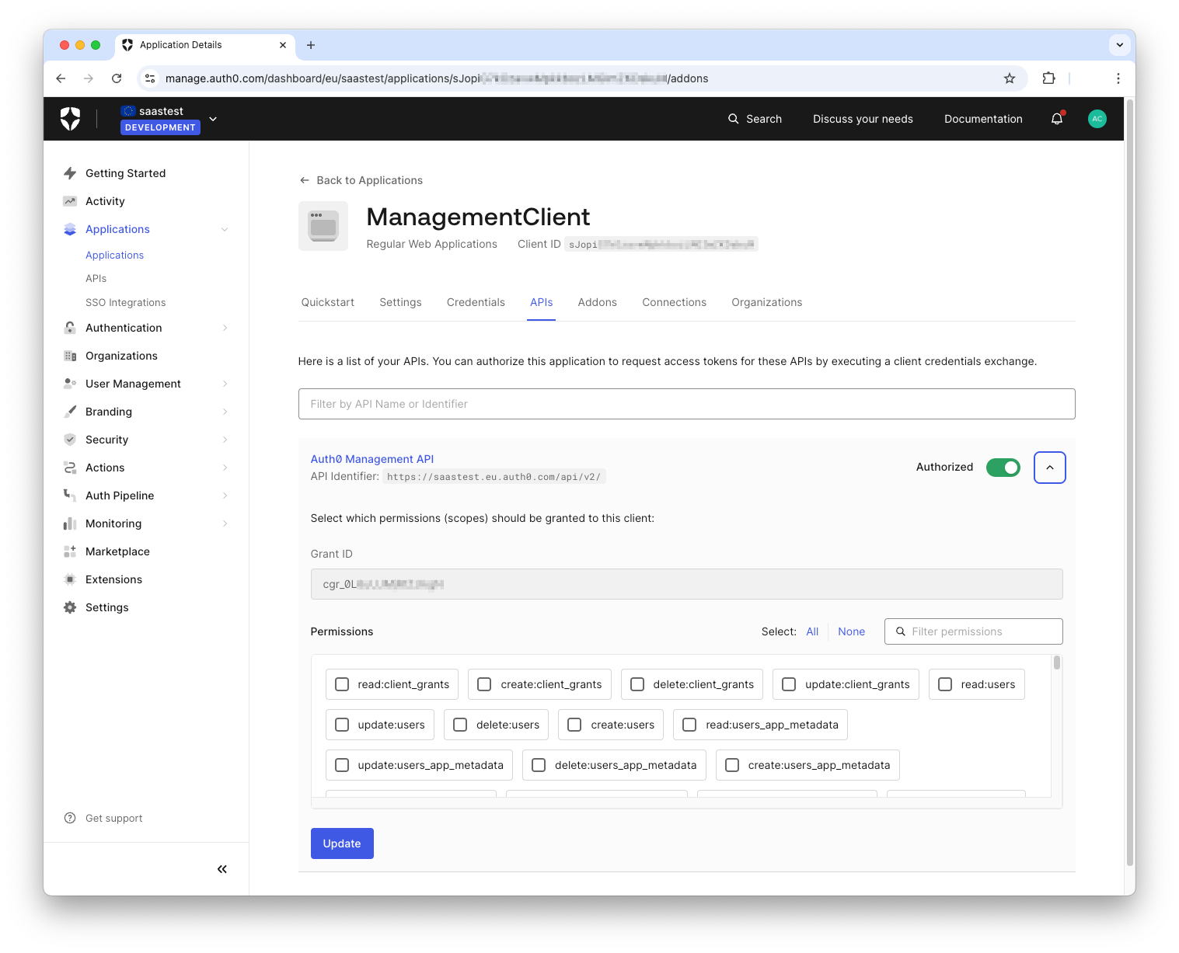Open the Getting Started page
Screen dimensions: 1179x953
click(x=125, y=173)
